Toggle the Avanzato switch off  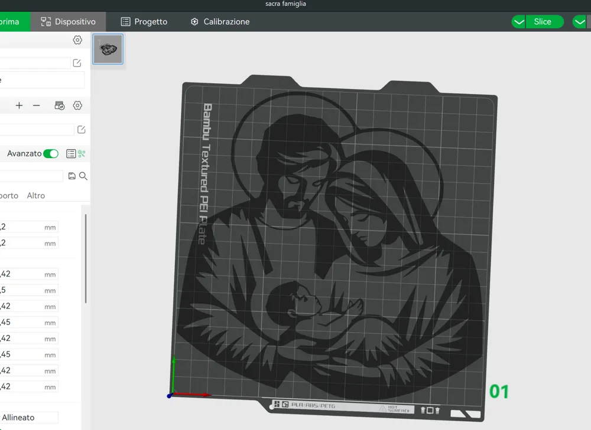pos(51,153)
